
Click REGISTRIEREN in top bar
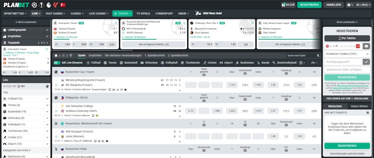[309, 5]
